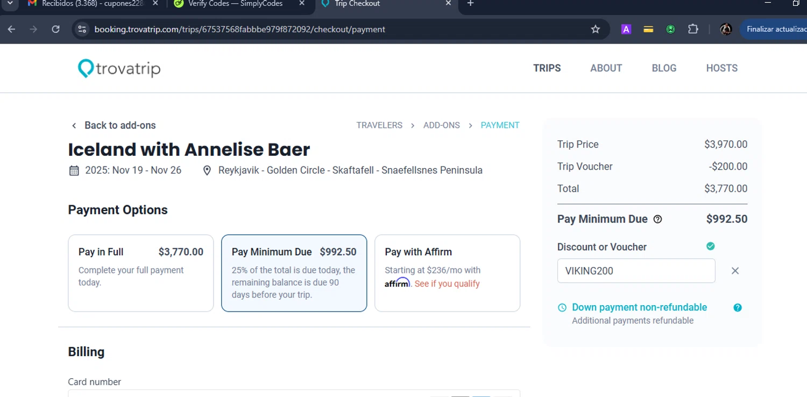Click the Affirm logo
The height and width of the screenshot is (397, 807).
coord(398,283)
